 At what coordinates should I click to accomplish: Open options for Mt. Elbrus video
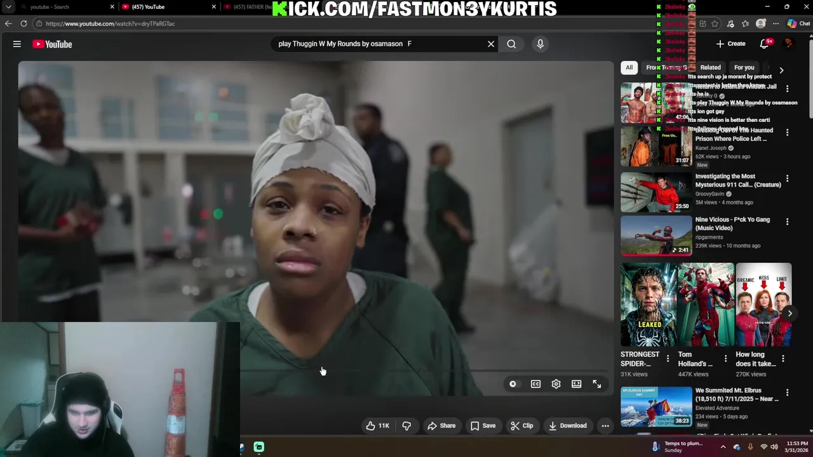pyautogui.click(x=787, y=393)
